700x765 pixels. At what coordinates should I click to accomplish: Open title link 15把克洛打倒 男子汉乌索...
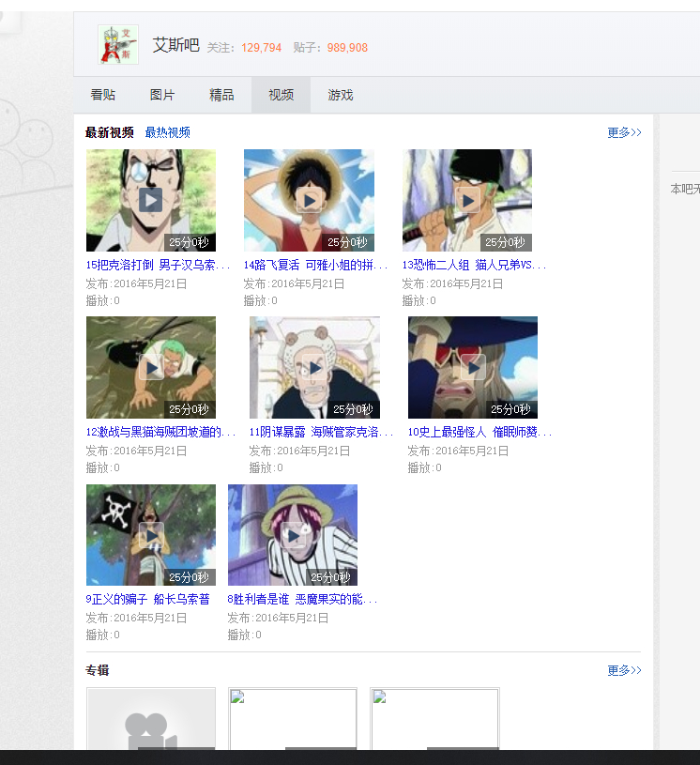(x=158, y=265)
